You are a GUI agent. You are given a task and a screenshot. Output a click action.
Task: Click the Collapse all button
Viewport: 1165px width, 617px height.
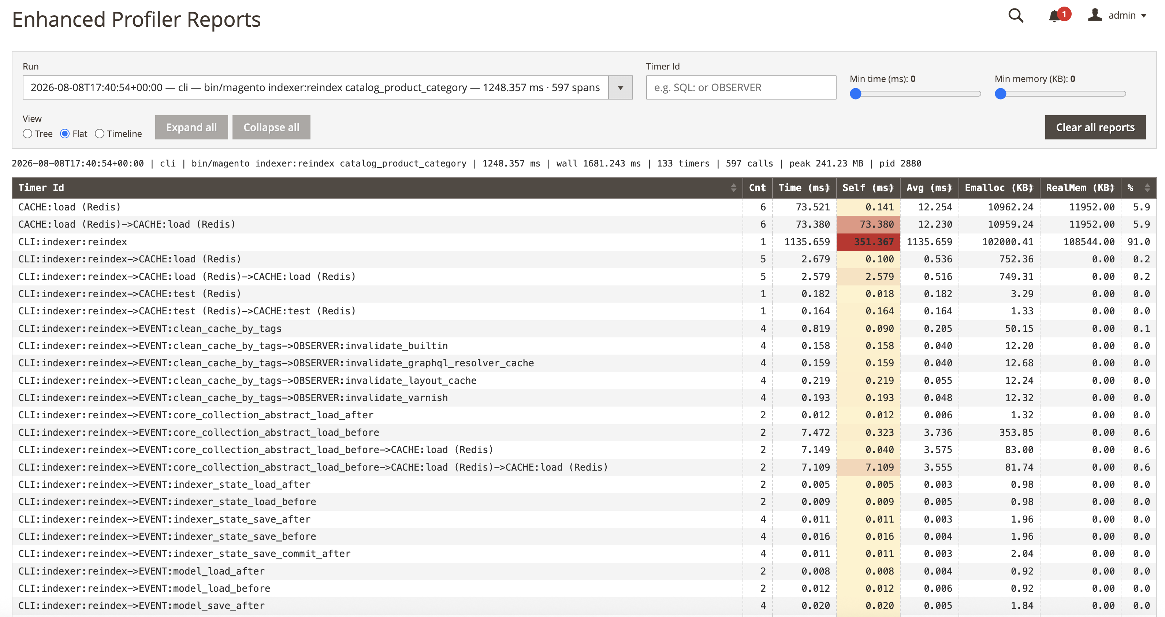(x=271, y=127)
